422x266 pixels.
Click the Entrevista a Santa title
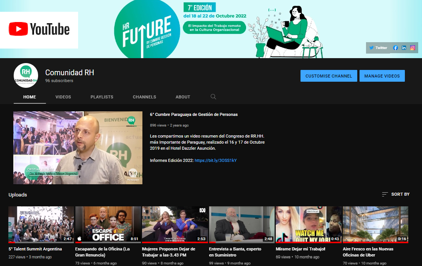pyautogui.click(x=235, y=252)
